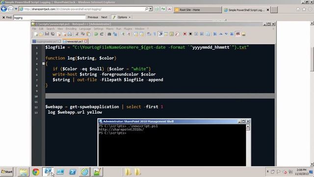Open Internet Explorer from the taskbar
The width and height of the screenshot is (314, 177).
pyautogui.click(x=84, y=172)
